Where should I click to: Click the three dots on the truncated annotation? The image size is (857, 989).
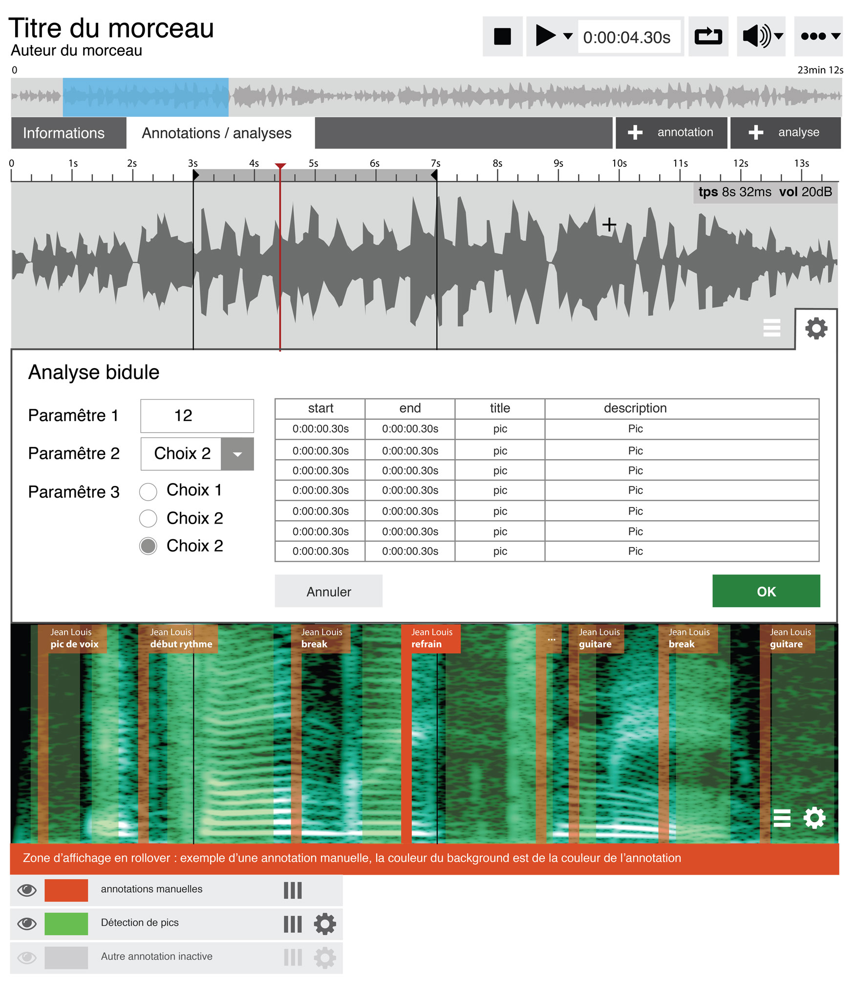[x=551, y=639]
